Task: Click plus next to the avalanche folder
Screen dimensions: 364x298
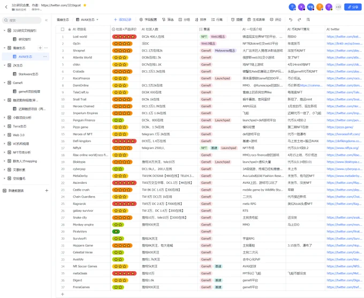Action: (40, 48)
